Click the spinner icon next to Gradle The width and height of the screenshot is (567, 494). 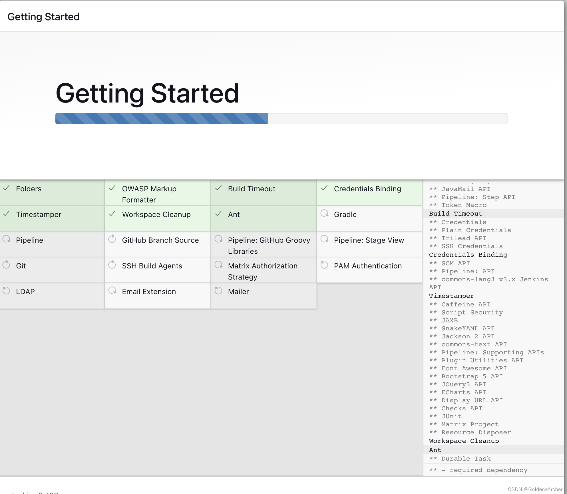[324, 213]
